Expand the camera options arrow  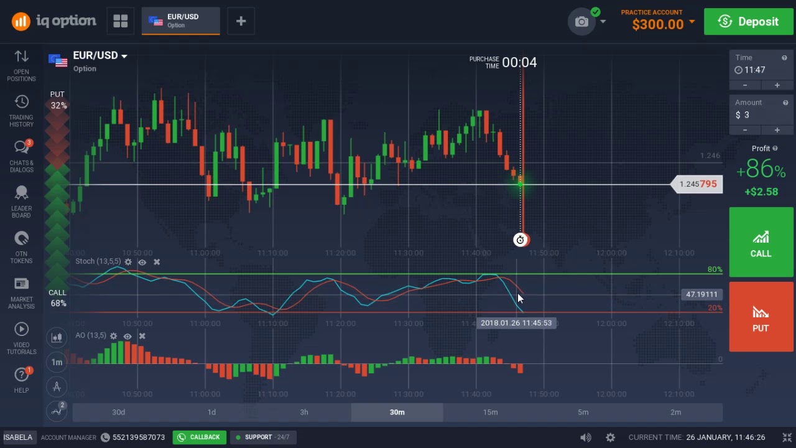point(603,22)
